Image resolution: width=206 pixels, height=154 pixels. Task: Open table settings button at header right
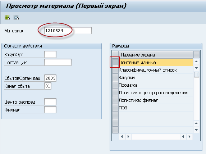coord(196,55)
